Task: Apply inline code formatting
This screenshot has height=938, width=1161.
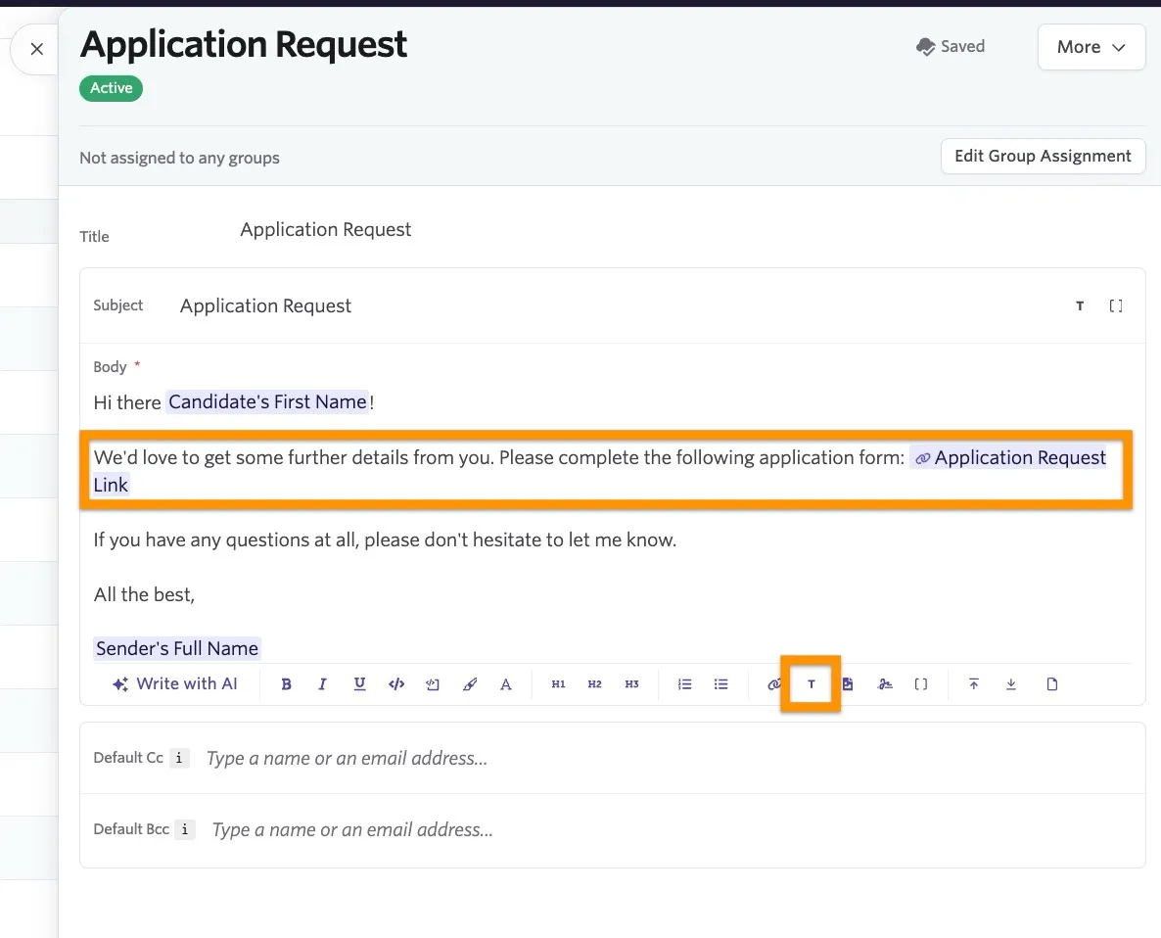Action: click(x=396, y=684)
